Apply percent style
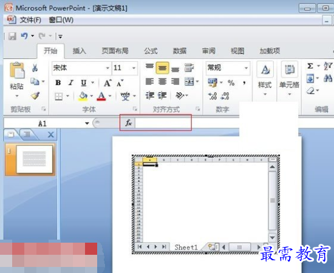The width and height of the screenshot is (334, 273). coord(231,83)
